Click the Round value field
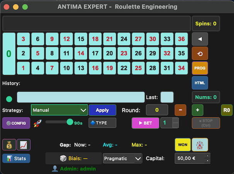This screenshot has height=174, width=234. (x=157, y=110)
